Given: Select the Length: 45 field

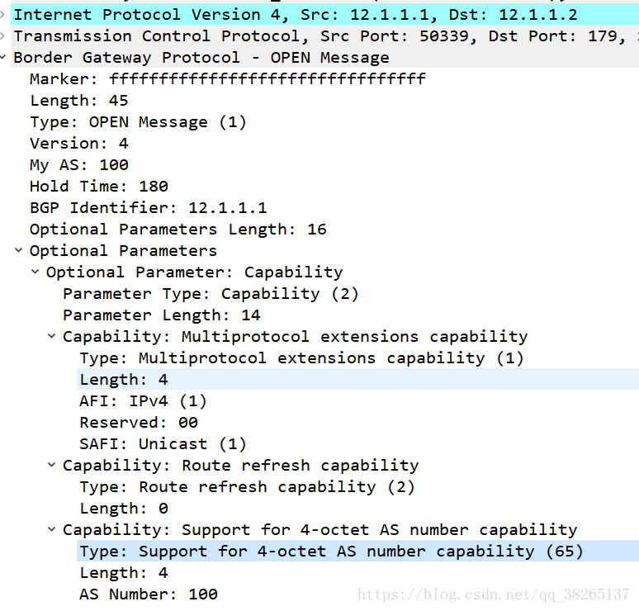Looking at the screenshot, I should coord(78,101).
